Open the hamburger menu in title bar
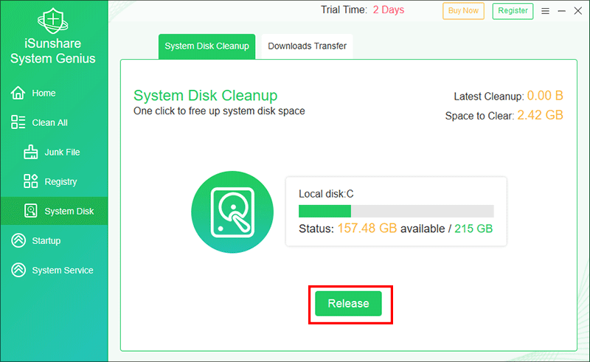 point(545,11)
